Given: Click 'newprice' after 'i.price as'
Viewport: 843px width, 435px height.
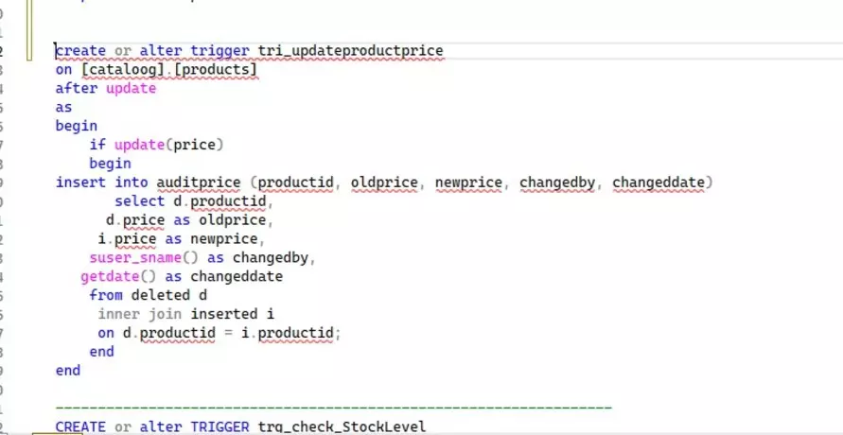Looking at the screenshot, I should point(223,238).
